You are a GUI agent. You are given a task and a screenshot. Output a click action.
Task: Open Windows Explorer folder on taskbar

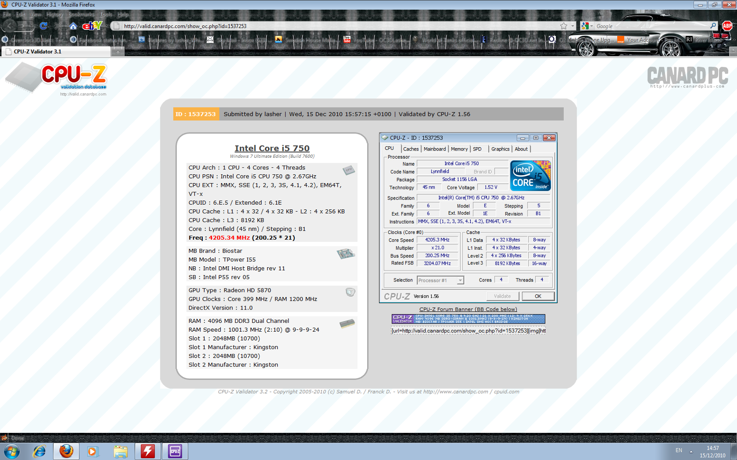click(120, 451)
